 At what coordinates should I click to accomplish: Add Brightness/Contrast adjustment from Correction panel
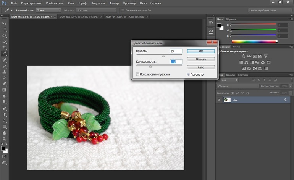click(x=243, y=56)
